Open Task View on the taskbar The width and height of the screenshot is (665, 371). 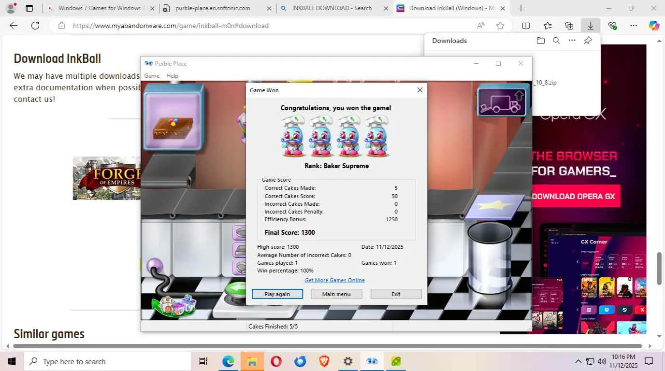click(203, 361)
